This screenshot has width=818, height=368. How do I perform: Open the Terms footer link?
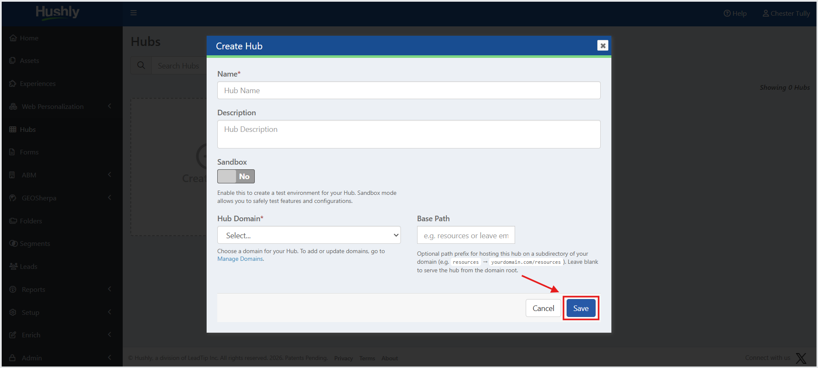(367, 358)
